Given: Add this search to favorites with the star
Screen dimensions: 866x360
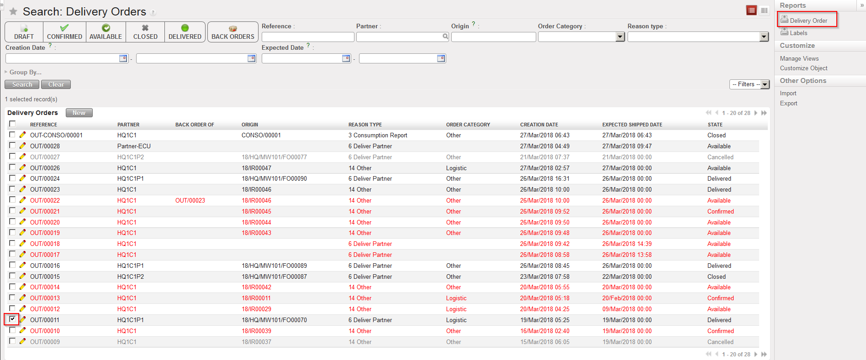Looking at the screenshot, I should point(13,11).
